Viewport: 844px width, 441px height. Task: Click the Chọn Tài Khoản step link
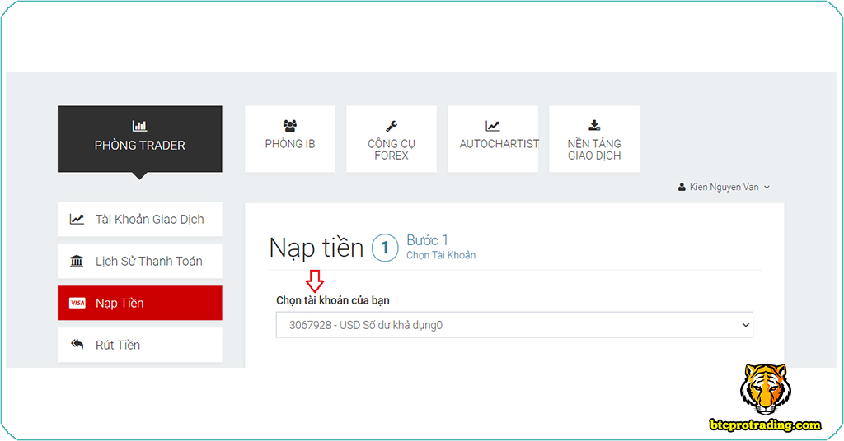441,256
